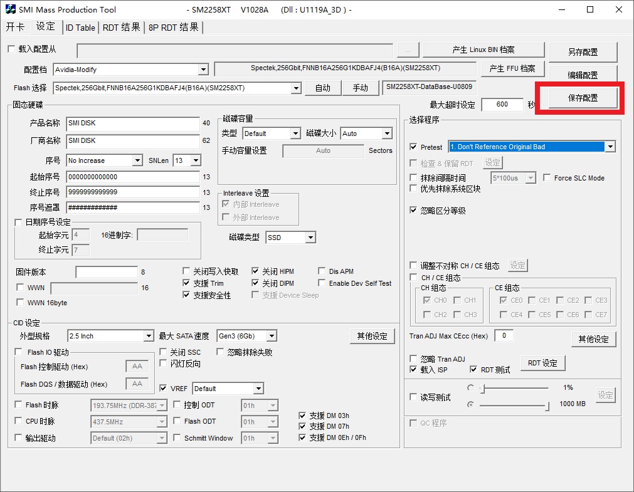Image resolution: width=634 pixels, height=492 pixels.
Task: Enable the 关闭写入快取 checkbox
Action: point(187,271)
